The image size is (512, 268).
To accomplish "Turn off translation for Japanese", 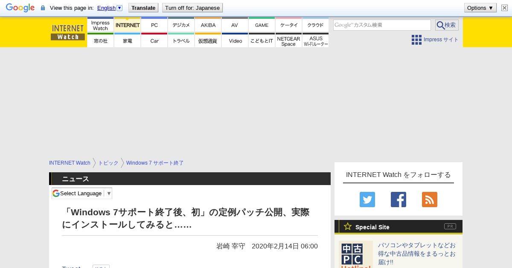I will pos(192,8).
